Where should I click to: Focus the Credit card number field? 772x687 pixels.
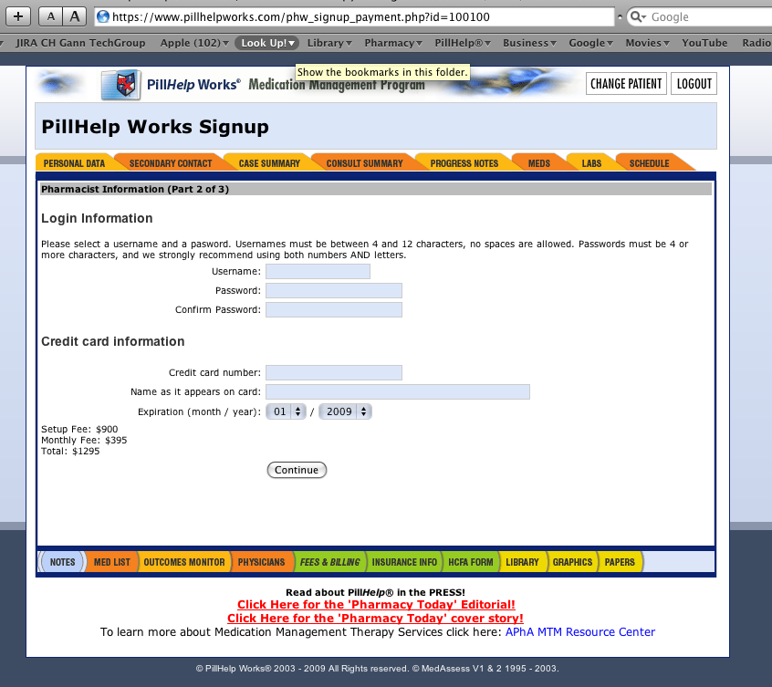tap(333, 372)
